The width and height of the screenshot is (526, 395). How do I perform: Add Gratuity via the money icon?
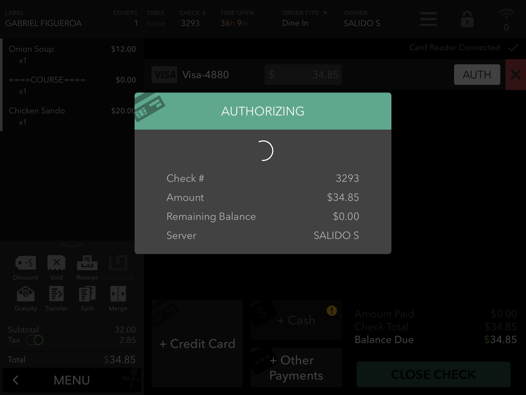coord(26,294)
